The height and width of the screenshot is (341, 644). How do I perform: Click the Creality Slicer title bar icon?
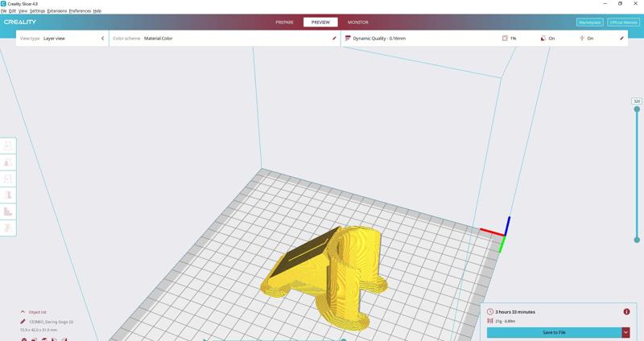coord(3,3)
